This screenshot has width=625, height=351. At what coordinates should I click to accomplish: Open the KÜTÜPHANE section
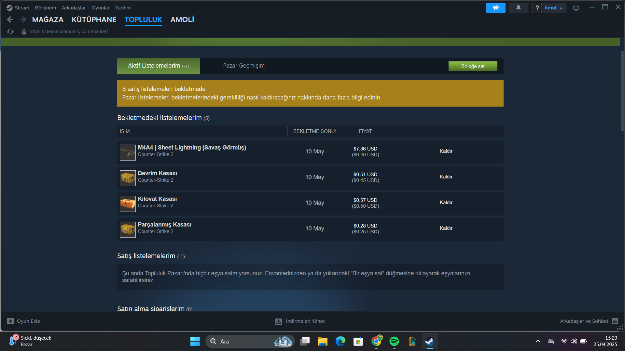tap(94, 19)
